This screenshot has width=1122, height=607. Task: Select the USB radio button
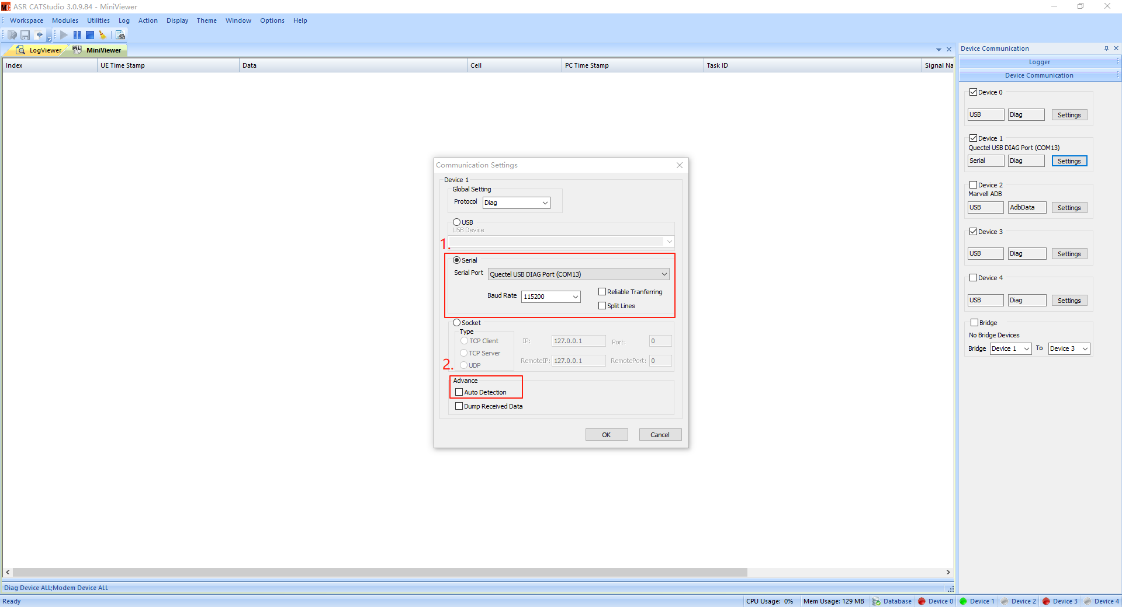(x=457, y=222)
